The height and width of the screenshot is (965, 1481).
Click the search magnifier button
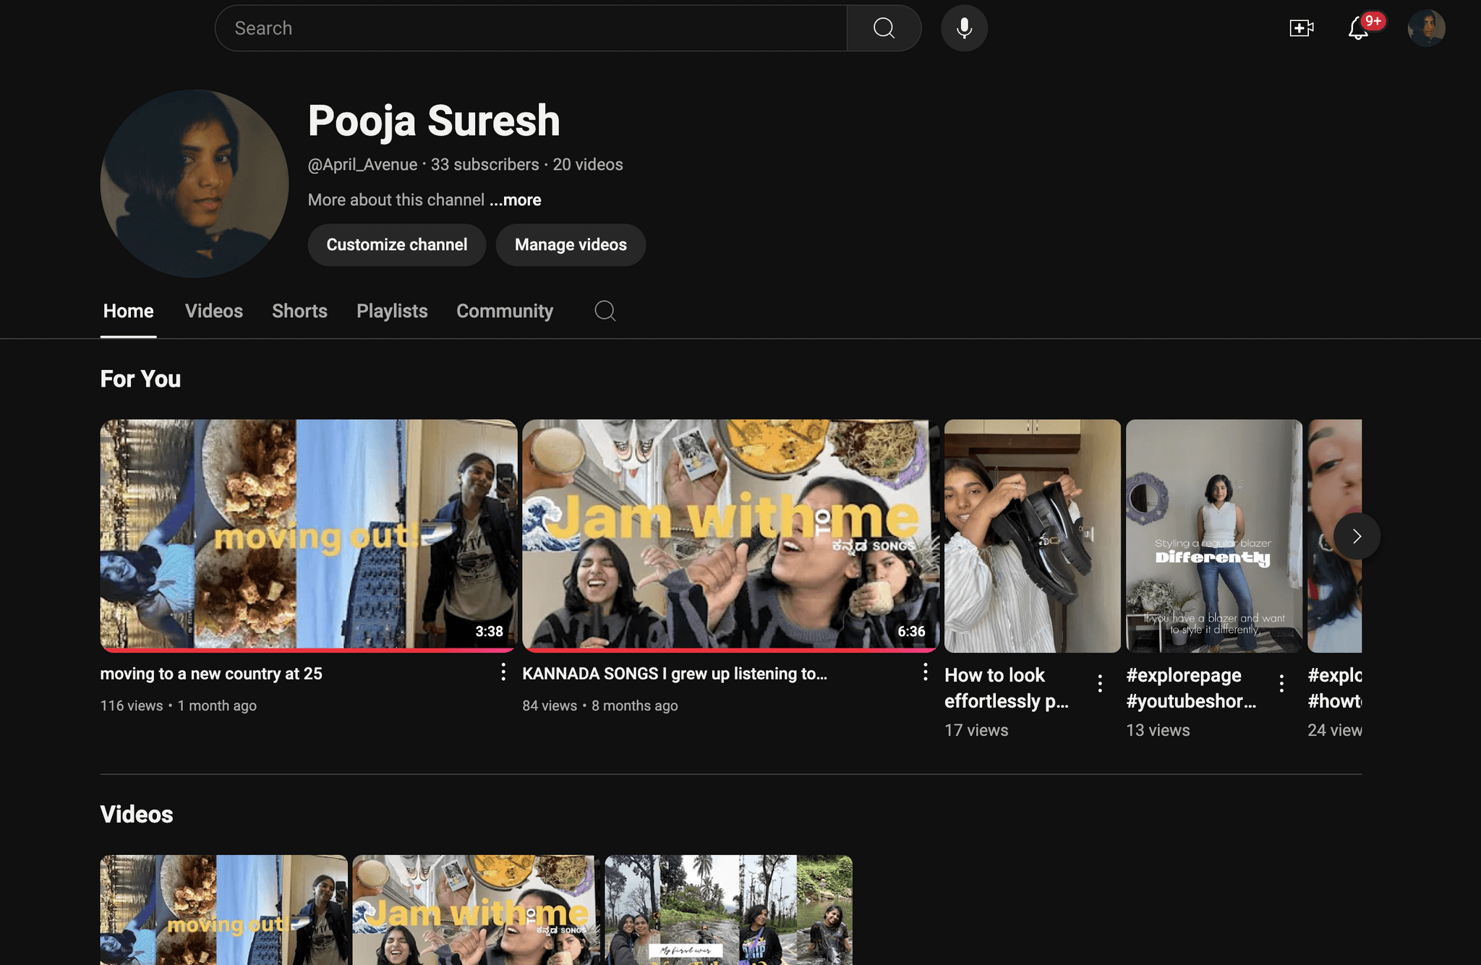(884, 28)
